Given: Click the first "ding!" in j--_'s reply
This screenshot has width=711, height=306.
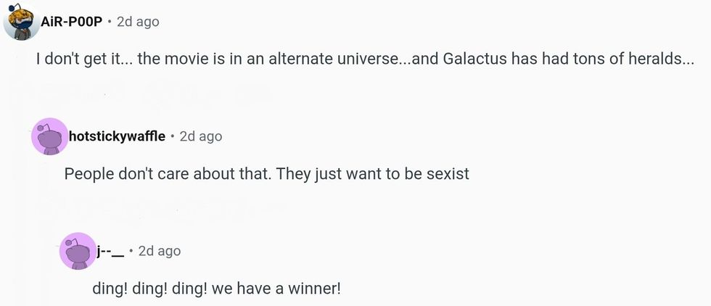Looking at the screenshot, I should 109,289.
